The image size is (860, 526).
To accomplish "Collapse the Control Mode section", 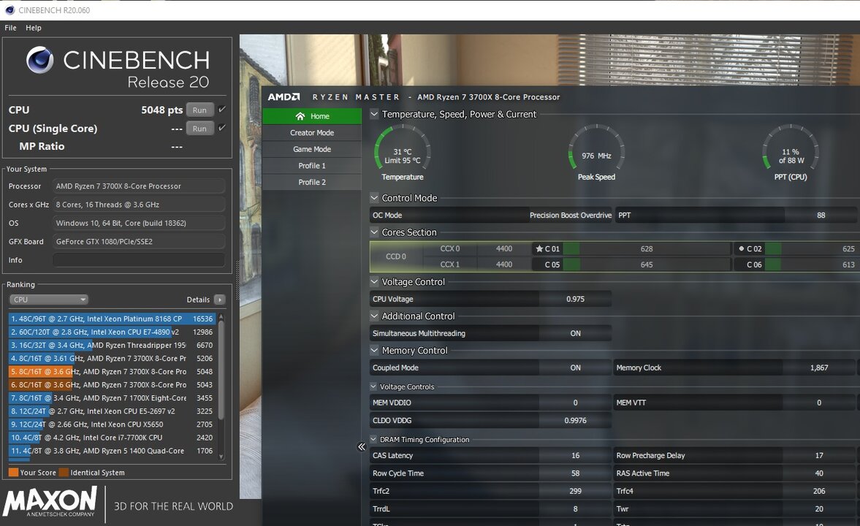I will pyautogui.click(x=374, y=198).
